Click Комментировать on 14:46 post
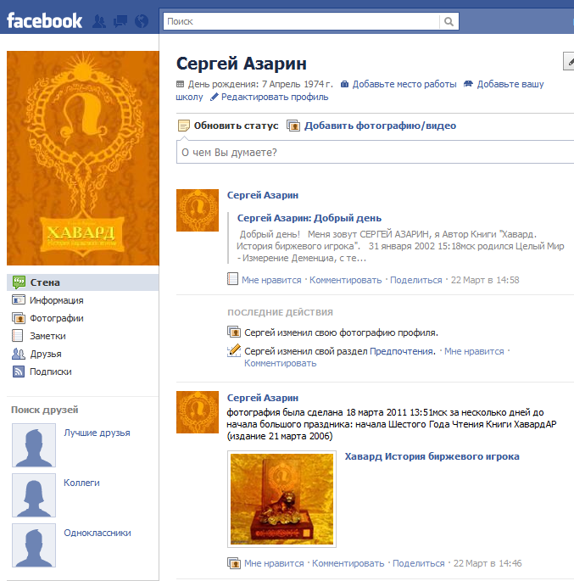 (348, 563)
